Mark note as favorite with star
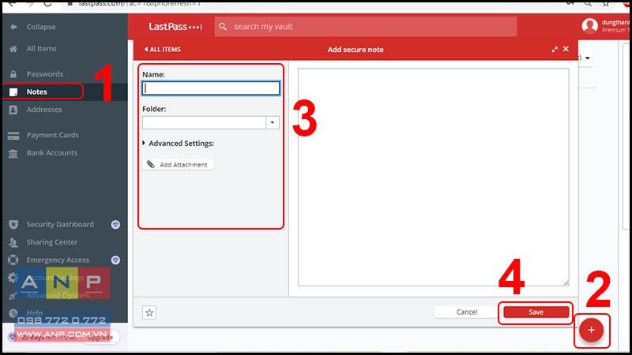 [149, 312]
